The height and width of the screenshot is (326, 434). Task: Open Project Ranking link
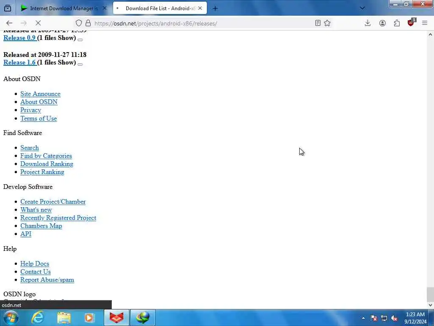[42, 172]
